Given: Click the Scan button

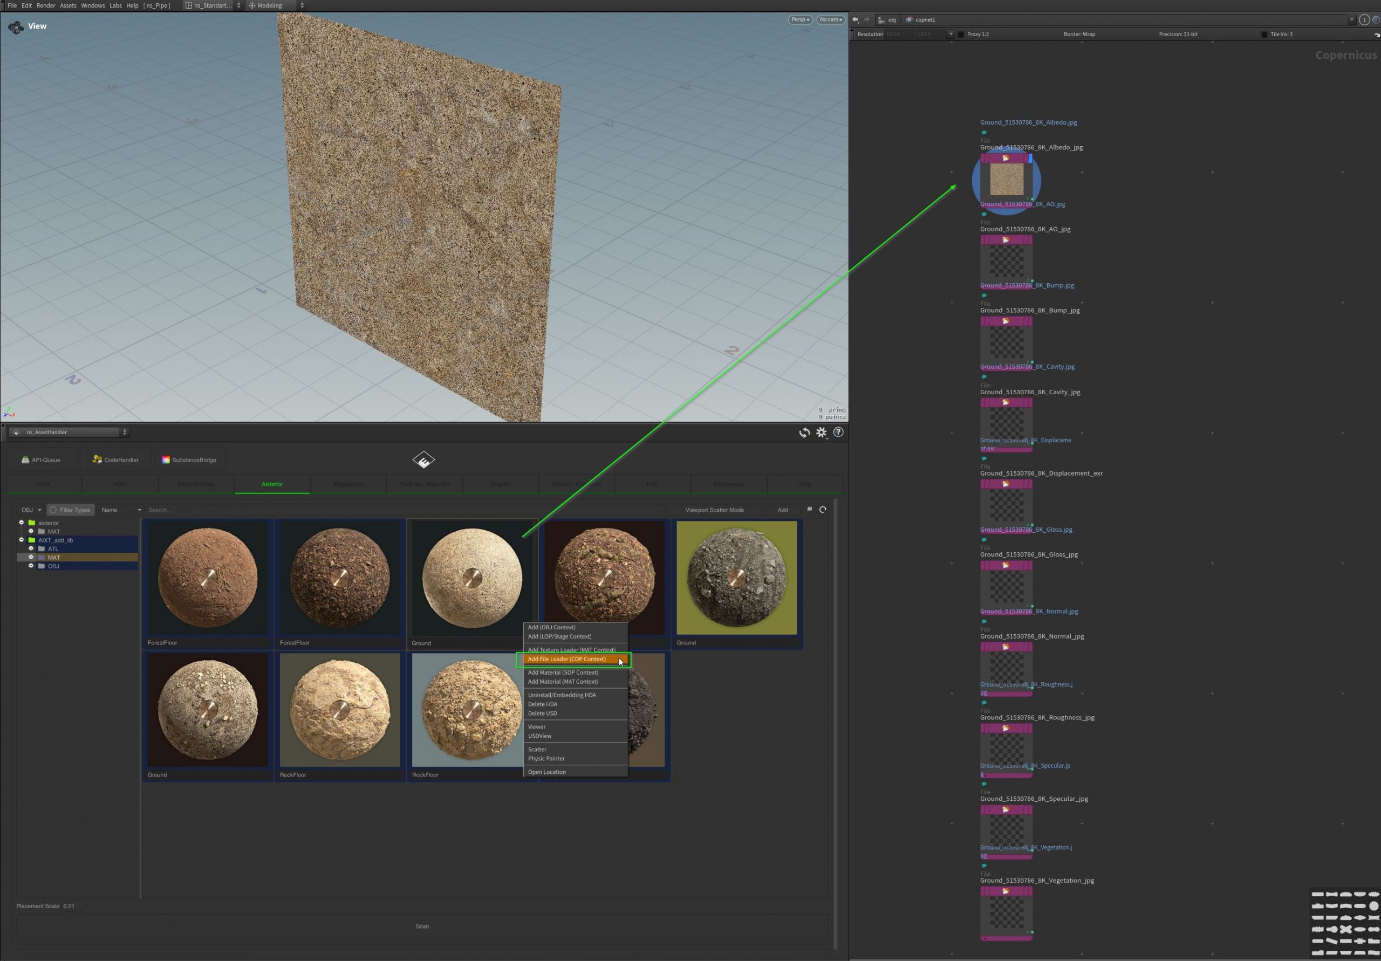Looking at the screenshot, I should (x=422, y=926).
